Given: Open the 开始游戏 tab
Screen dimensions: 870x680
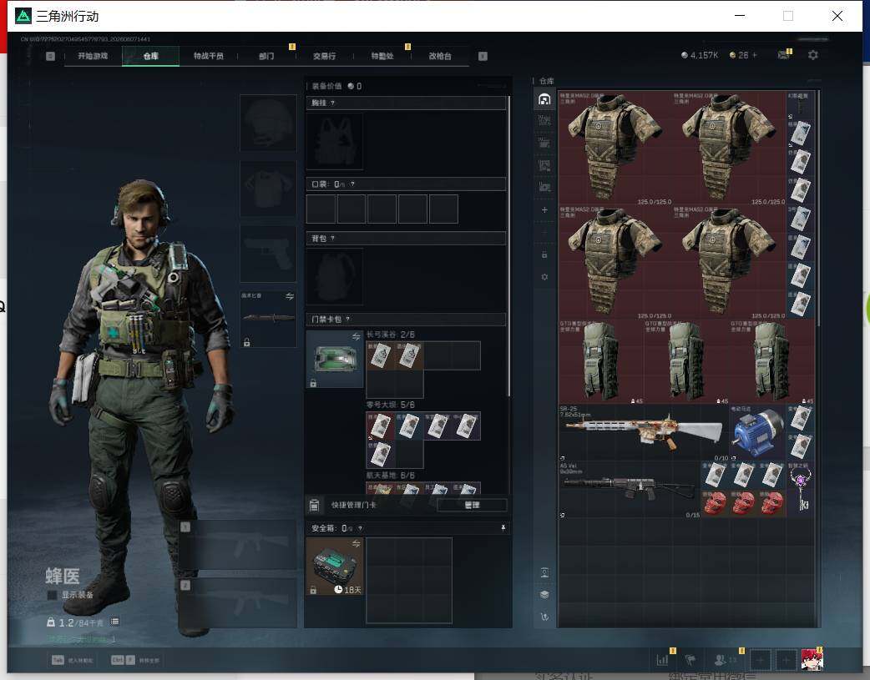Looking at the screenshot, I should coord(93,56).
